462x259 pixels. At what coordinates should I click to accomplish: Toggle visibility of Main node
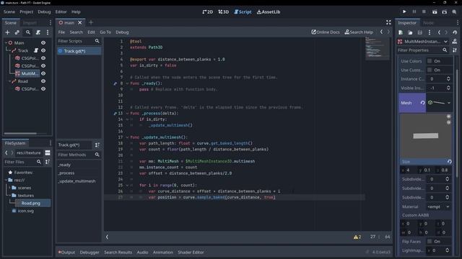pos(43,43)
